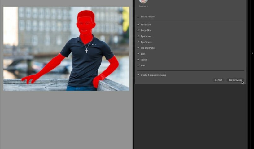Disable the Teeth checkbox
Screen dimensions: 254x149
(138, 60)
